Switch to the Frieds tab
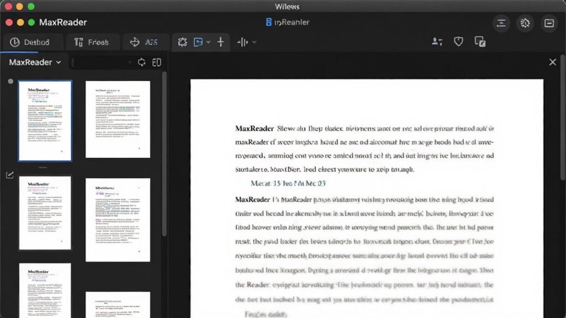 (x=92, y=42)
